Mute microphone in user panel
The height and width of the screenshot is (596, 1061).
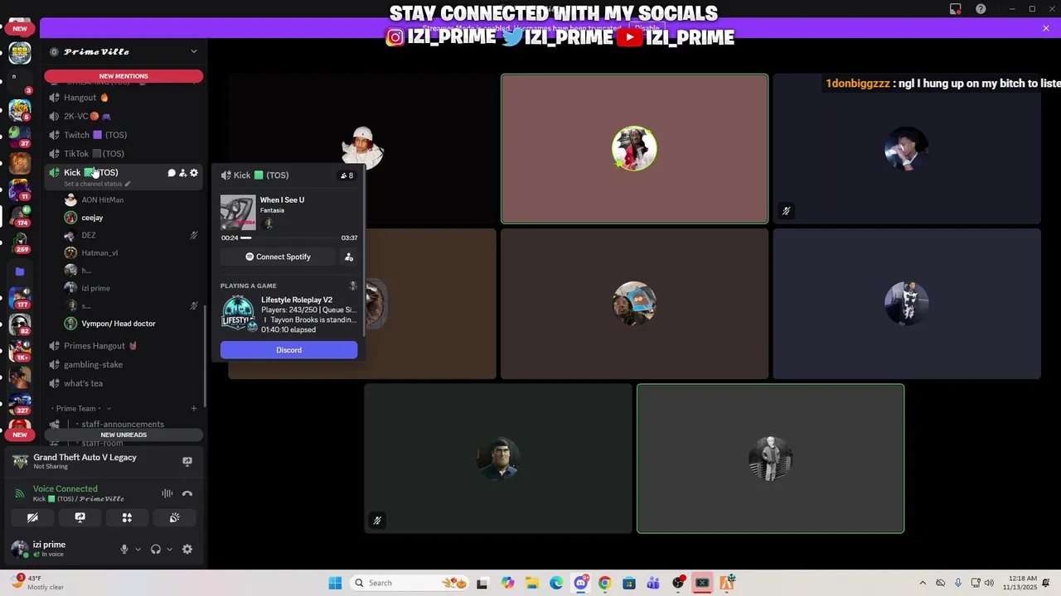[x=124, y=549]
